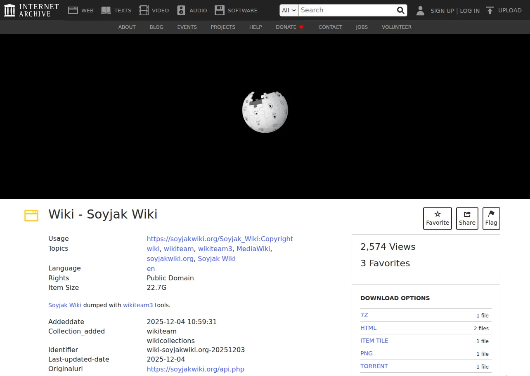Screen dimensions: 530x376
Task: Click the Upload text link
Action: 510,10
